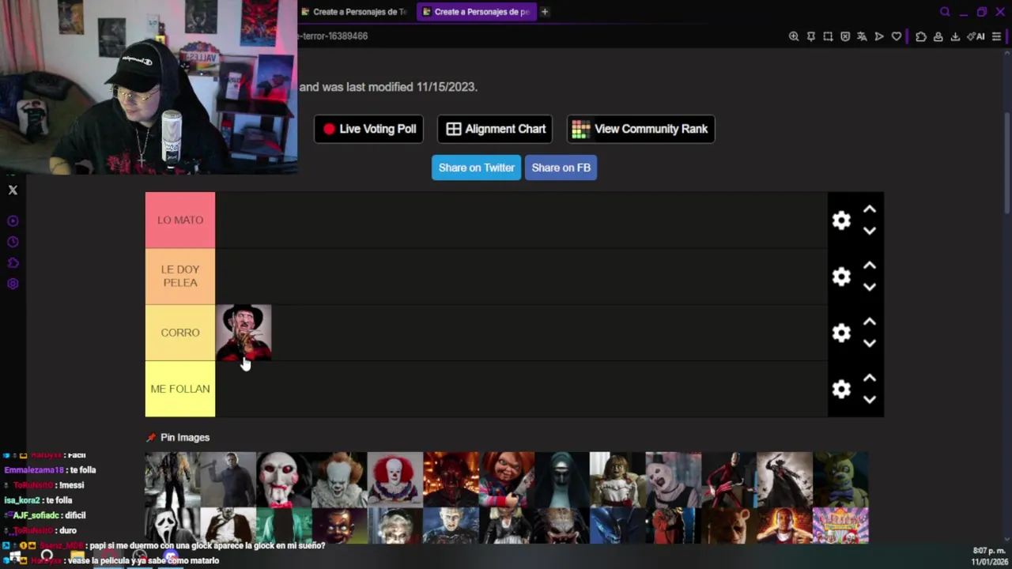
Task: Switch to first Create a Personajes tab
Action: (x=354, y=12)
